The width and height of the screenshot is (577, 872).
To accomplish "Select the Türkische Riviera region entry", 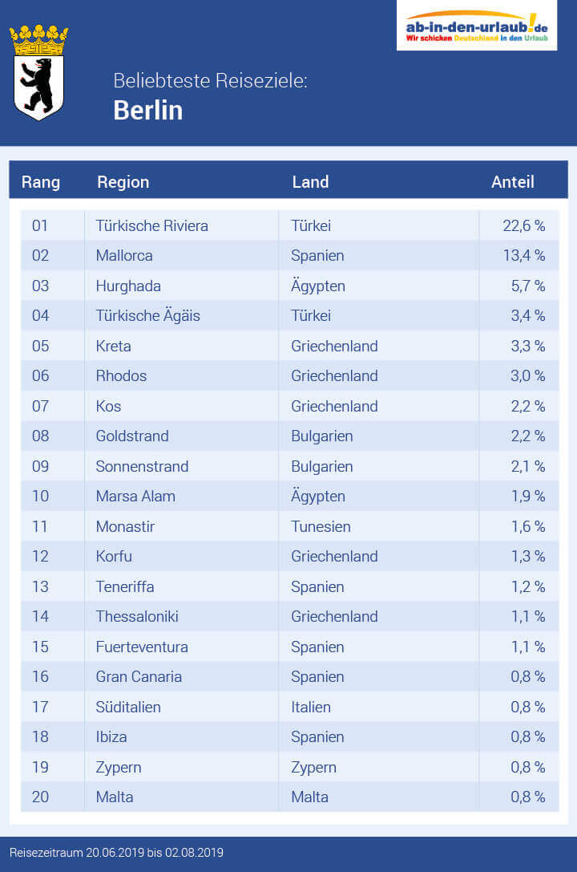I will (151, 225).
